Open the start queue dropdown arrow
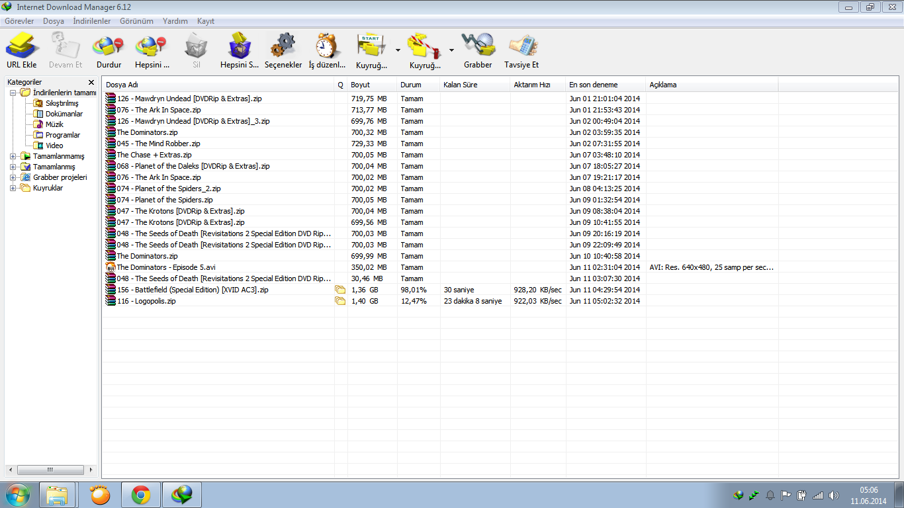The height and width of the screenshot is (508, 904). pyautogui.click(x=398, y=50)
